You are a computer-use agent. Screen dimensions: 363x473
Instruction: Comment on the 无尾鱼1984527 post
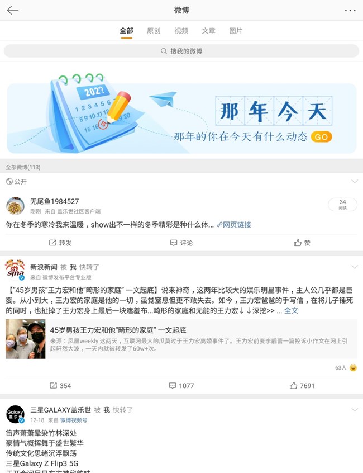[181, 243]
